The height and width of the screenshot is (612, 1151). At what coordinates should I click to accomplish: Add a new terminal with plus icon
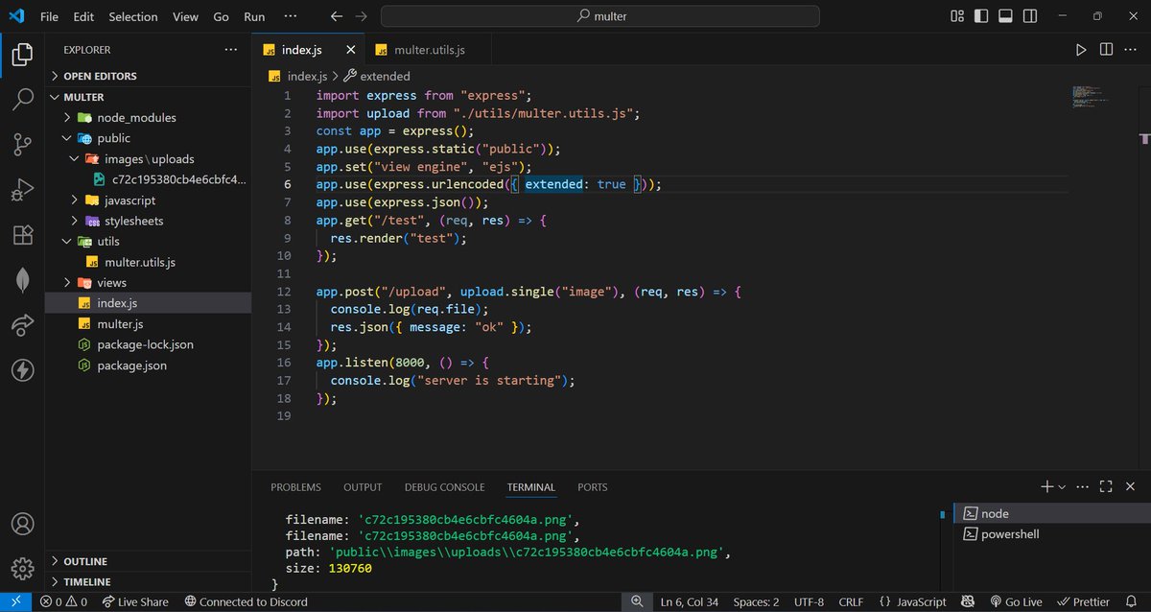click(x=1047, y=487)
